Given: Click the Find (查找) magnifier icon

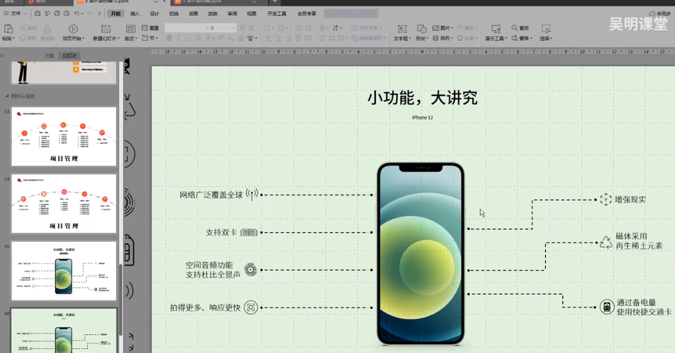Looking at the screenshot, I should 514,28.
